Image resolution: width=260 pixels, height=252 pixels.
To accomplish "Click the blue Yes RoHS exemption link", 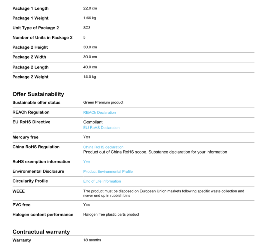I will (x=86, y=162).
